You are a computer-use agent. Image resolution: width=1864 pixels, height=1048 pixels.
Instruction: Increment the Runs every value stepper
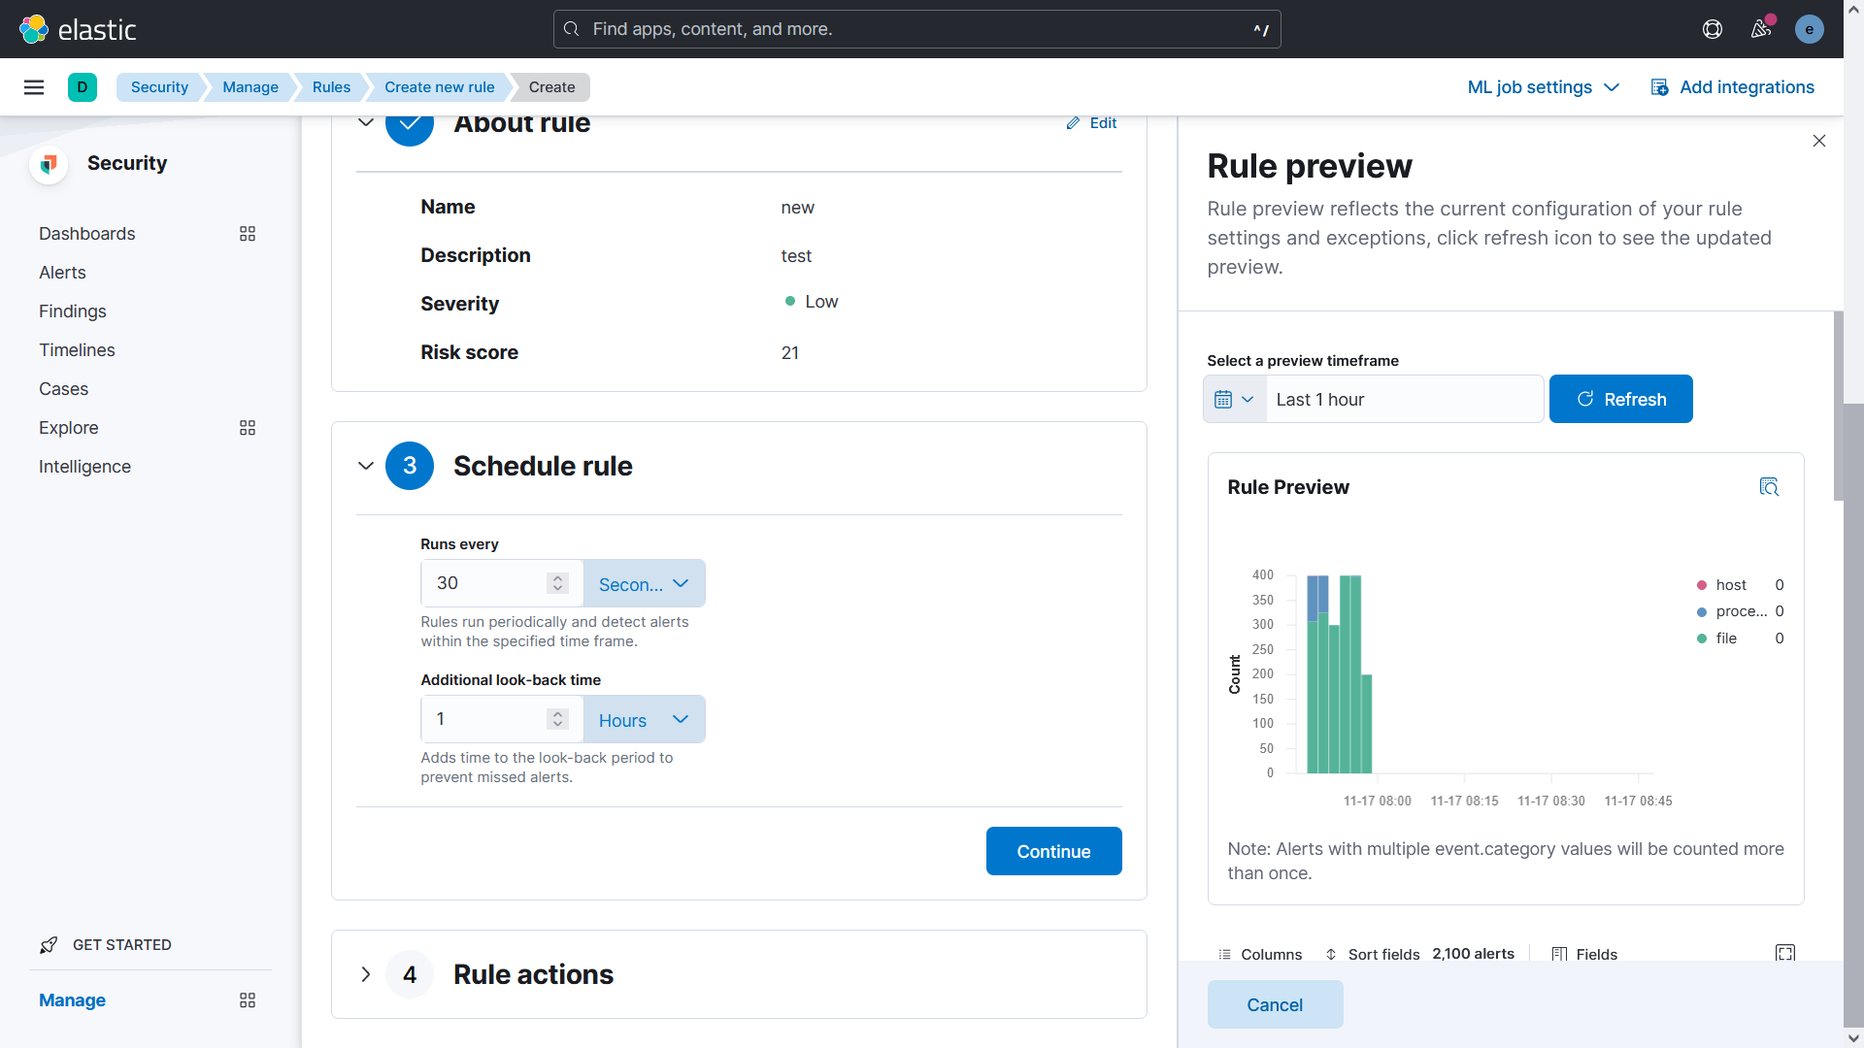point(557,576)
